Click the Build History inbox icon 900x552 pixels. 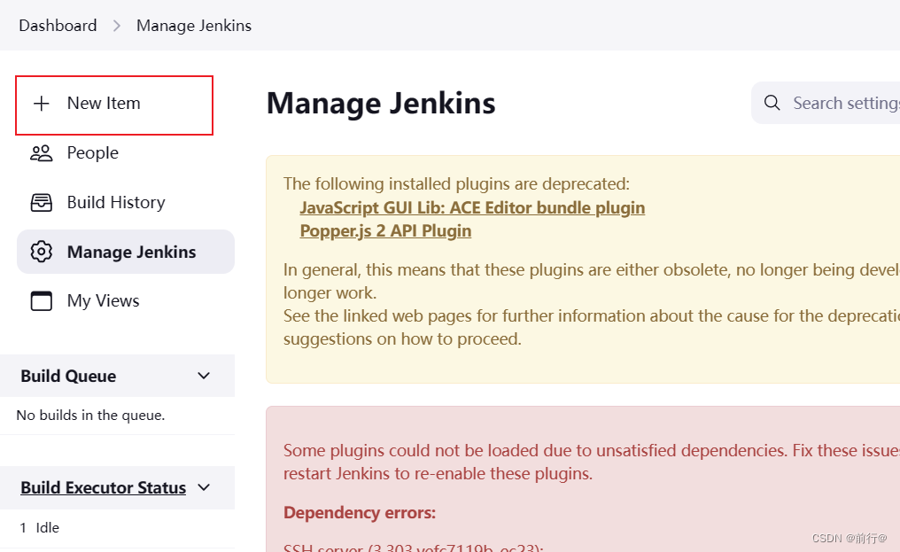pos(42,203)
